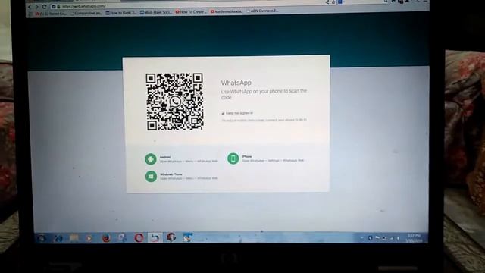The width and height of the screenshot is (485, 273).
Task: Reload the page with refresh button
Action: tap(44, 7)
